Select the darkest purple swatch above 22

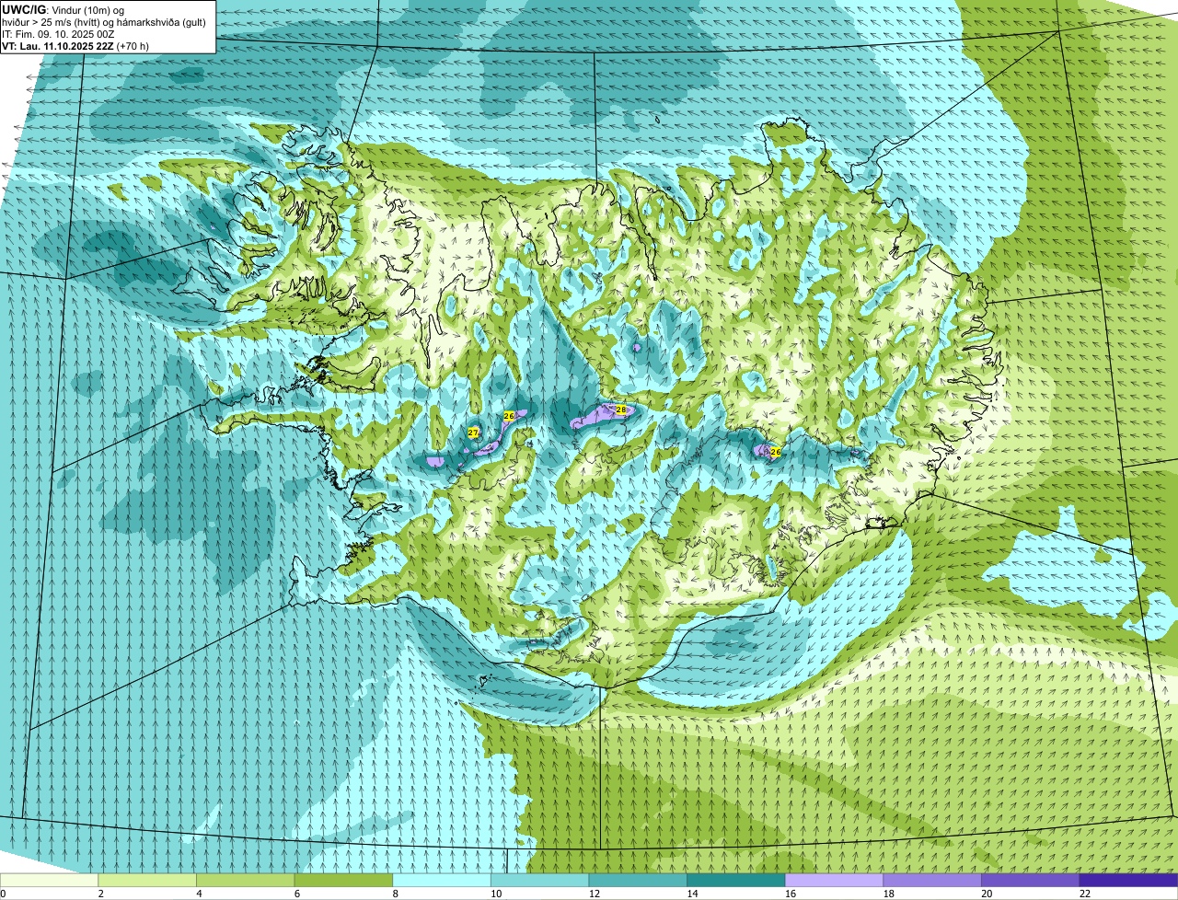coord(1129,880)
